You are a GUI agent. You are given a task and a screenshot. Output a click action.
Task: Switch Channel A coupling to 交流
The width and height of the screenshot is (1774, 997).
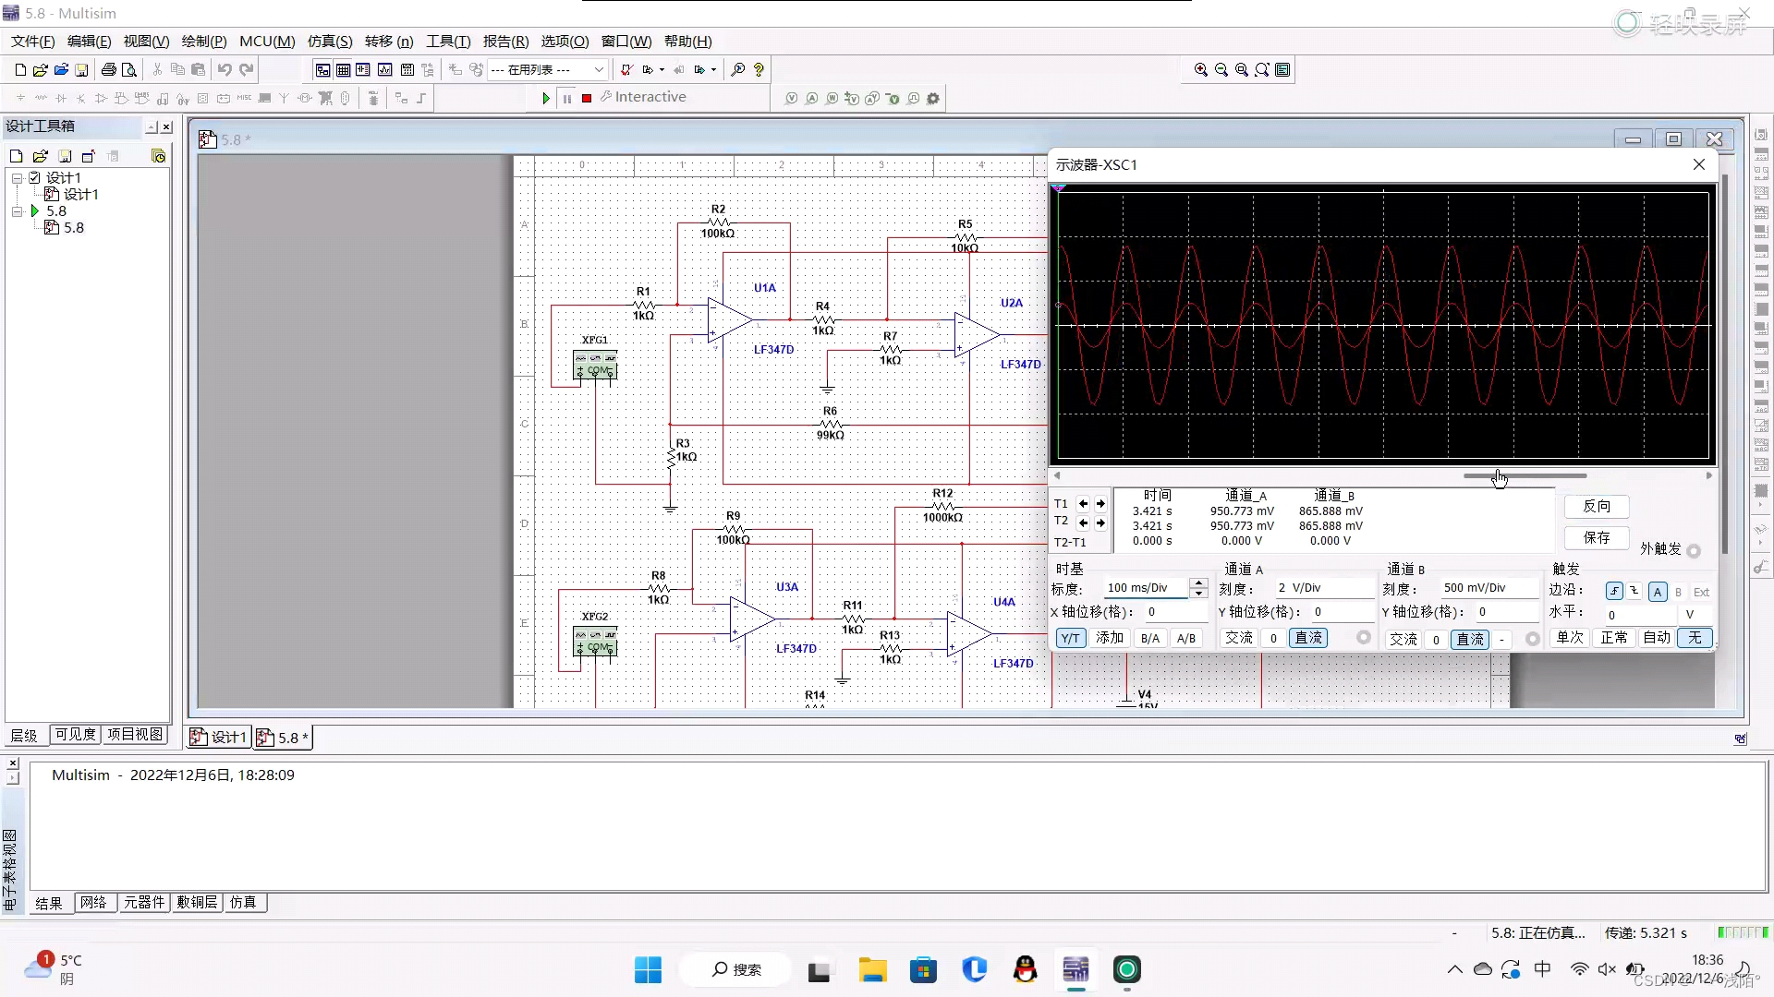(x=1238, y=638)
